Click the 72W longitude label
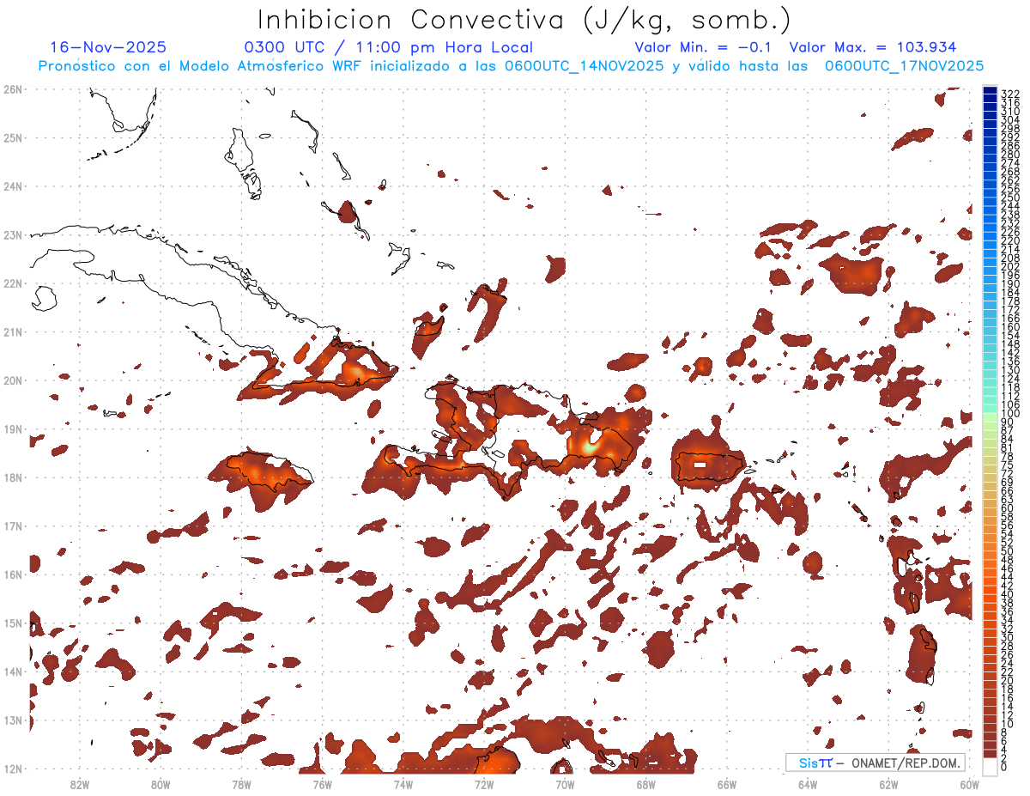 click(483, 784)
